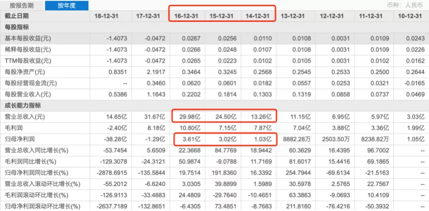Click the 254.7944 growth value

coord(299,173)
